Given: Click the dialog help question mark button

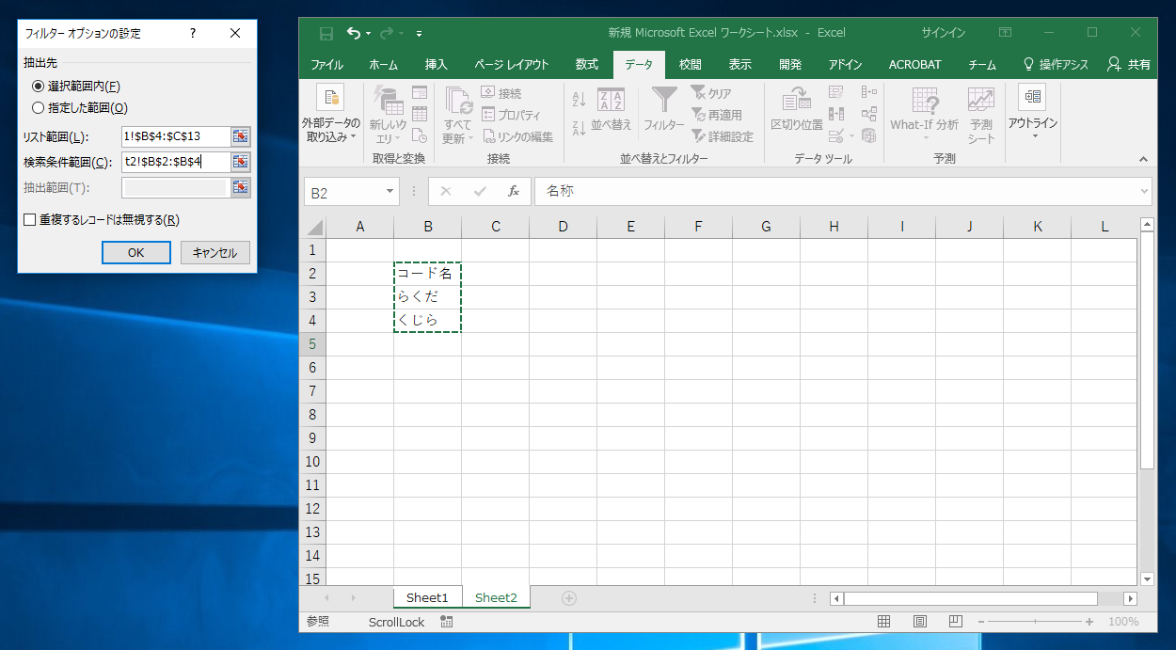Looking at the screenshot, I should click(x=193, y=33).
